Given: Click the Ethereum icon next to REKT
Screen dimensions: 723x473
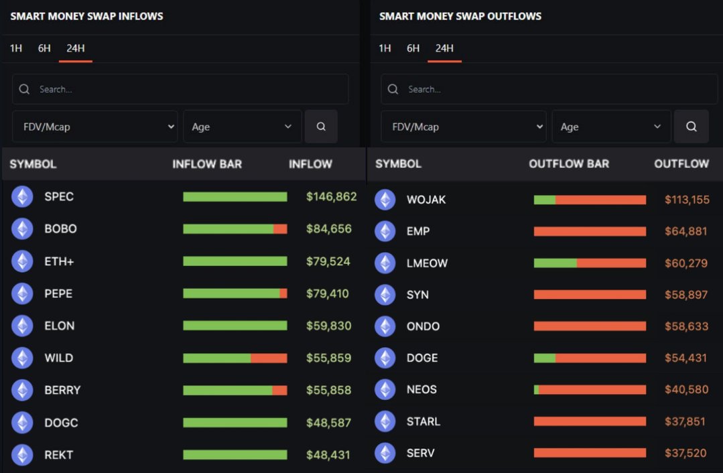Looking at the screenshot, I should (22, 455).
